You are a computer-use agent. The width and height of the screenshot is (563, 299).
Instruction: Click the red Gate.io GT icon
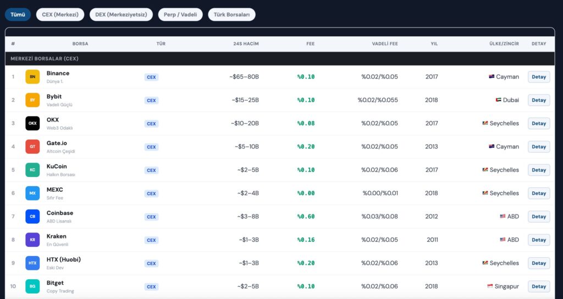click(x=32, y=147)
